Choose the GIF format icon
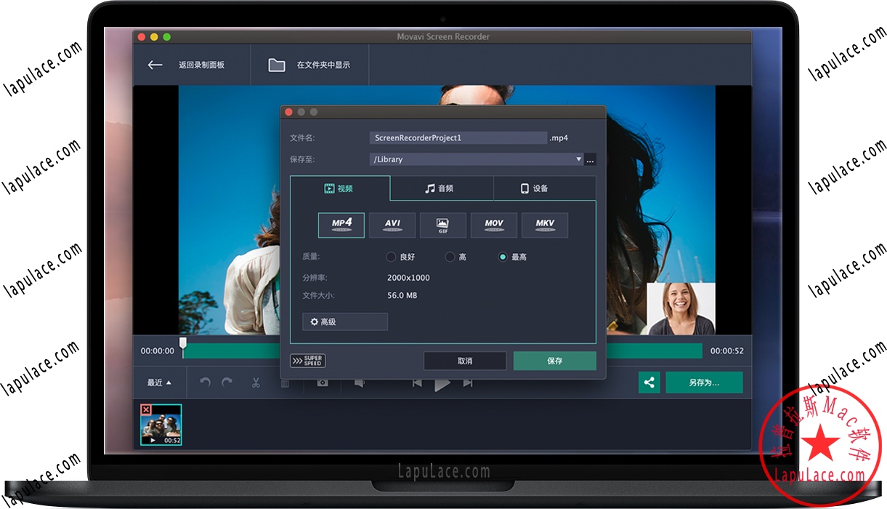Screen dimensions: 887x509 click(443, 225)
